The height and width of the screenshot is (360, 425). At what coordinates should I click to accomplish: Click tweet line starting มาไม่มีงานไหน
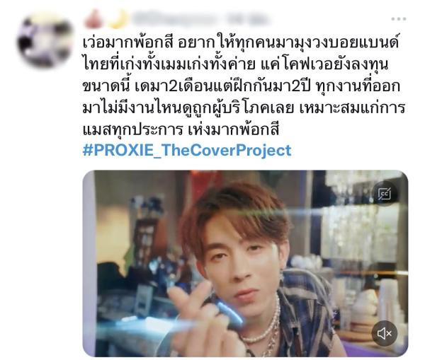(x=244, y=108)
